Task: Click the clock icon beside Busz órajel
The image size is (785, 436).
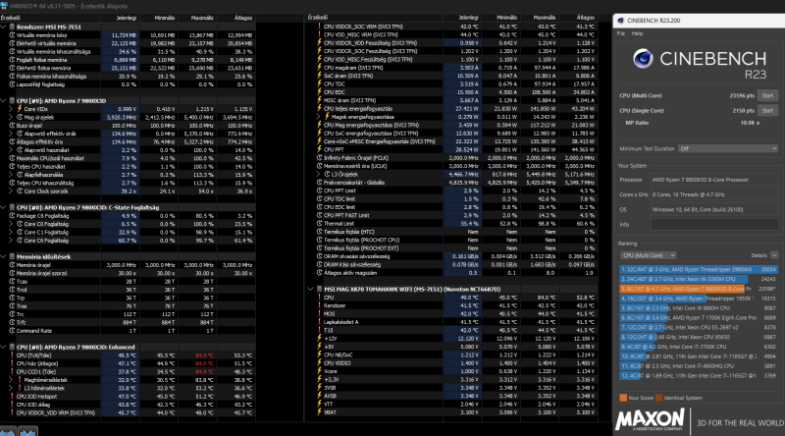Action: (x=12, y=126)
